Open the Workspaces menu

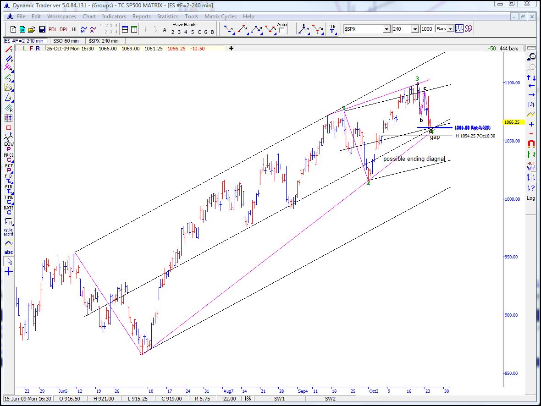(x=61, y=16)
